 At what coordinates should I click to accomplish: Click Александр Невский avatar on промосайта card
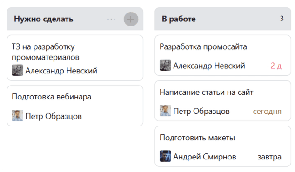[165, 65]
